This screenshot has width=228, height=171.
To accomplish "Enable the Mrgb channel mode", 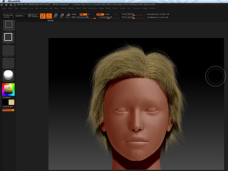I will [x=74, y=14].
